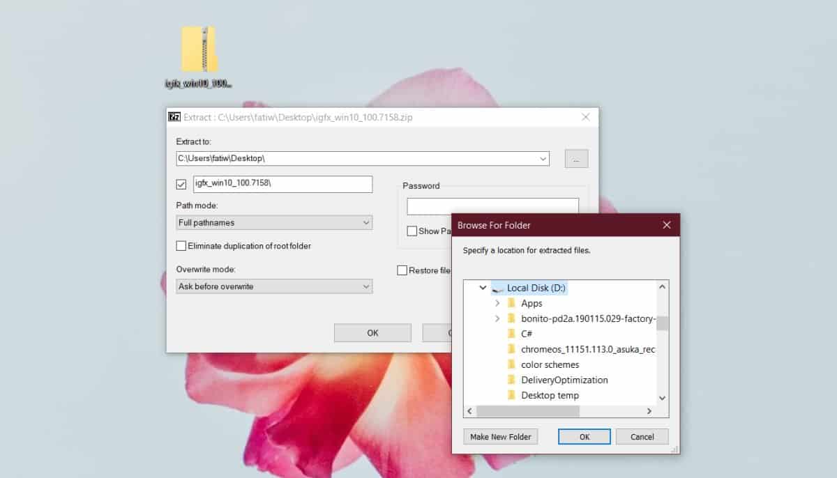Screen dimensions: 837x478
Task: Open the Overwrite mode dropdown
Action: (367, 286)
